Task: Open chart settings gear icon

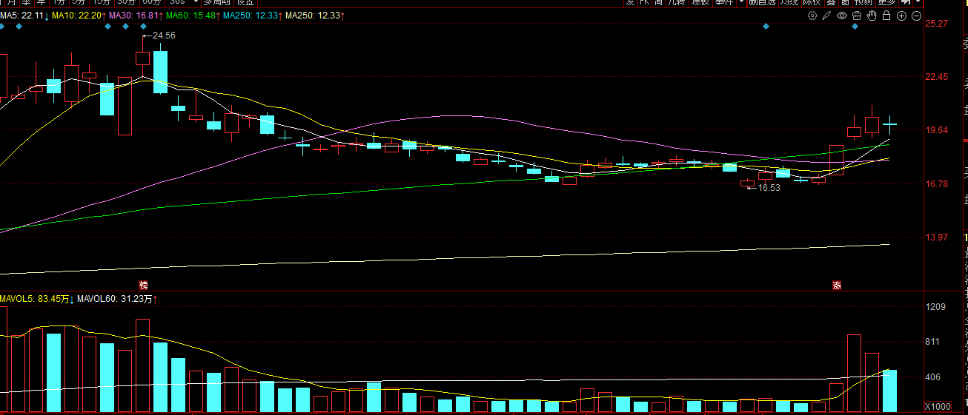Action: (812, 16)
